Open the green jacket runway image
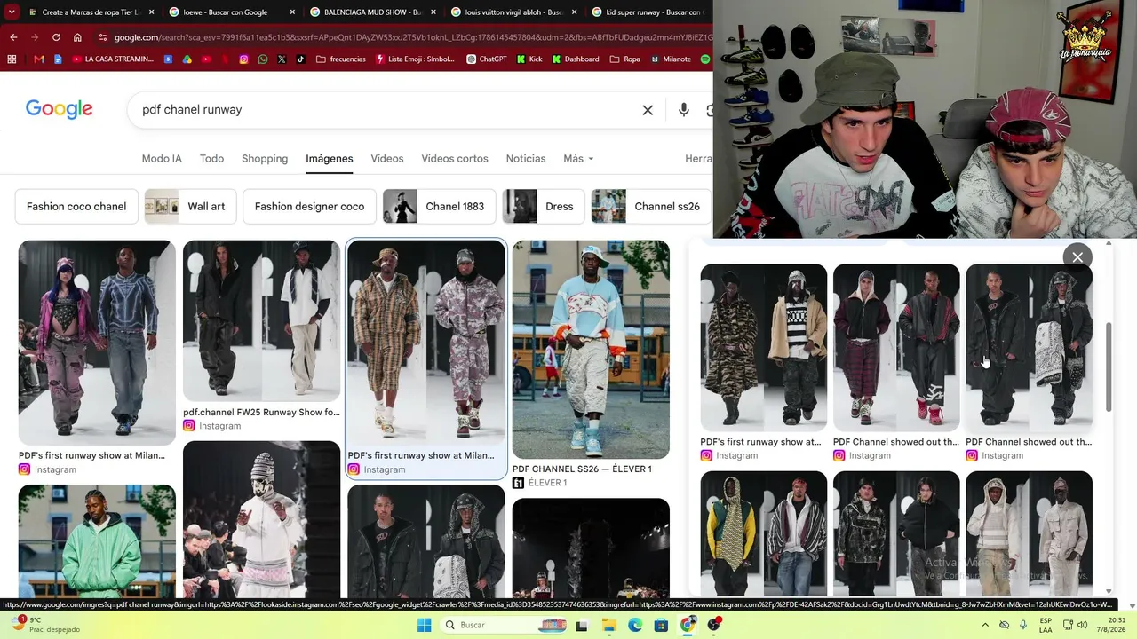The image size is (1137, 639). click(x=97, y=540)
